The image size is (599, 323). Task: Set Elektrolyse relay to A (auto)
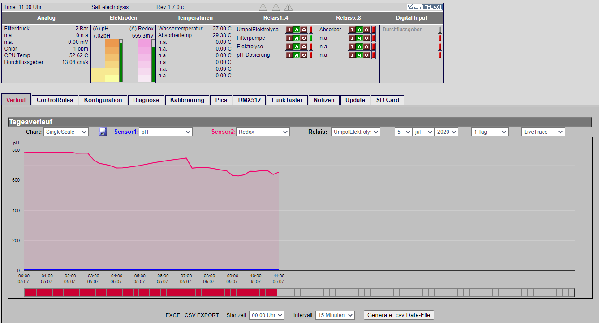click(297, 47)
